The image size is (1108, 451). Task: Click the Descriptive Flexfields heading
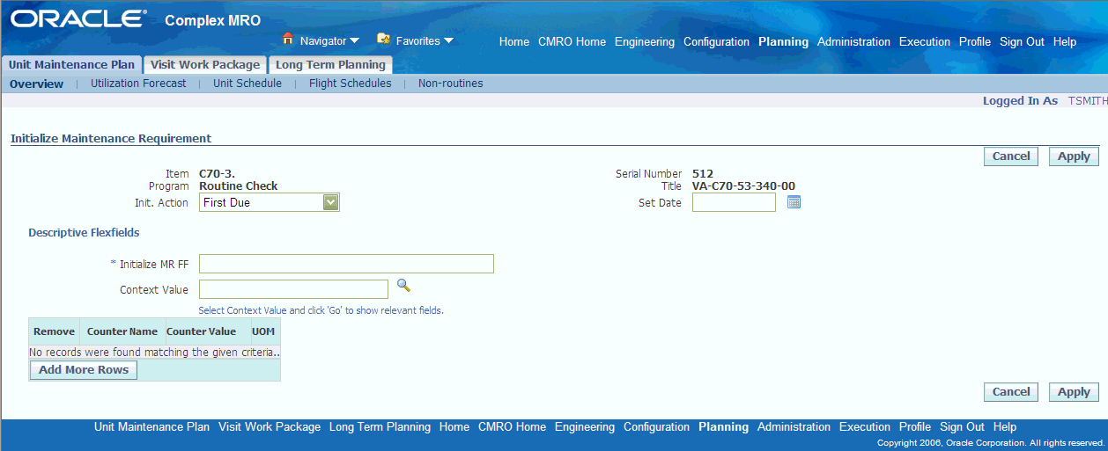pyautogui.click(x=84, y=233)
